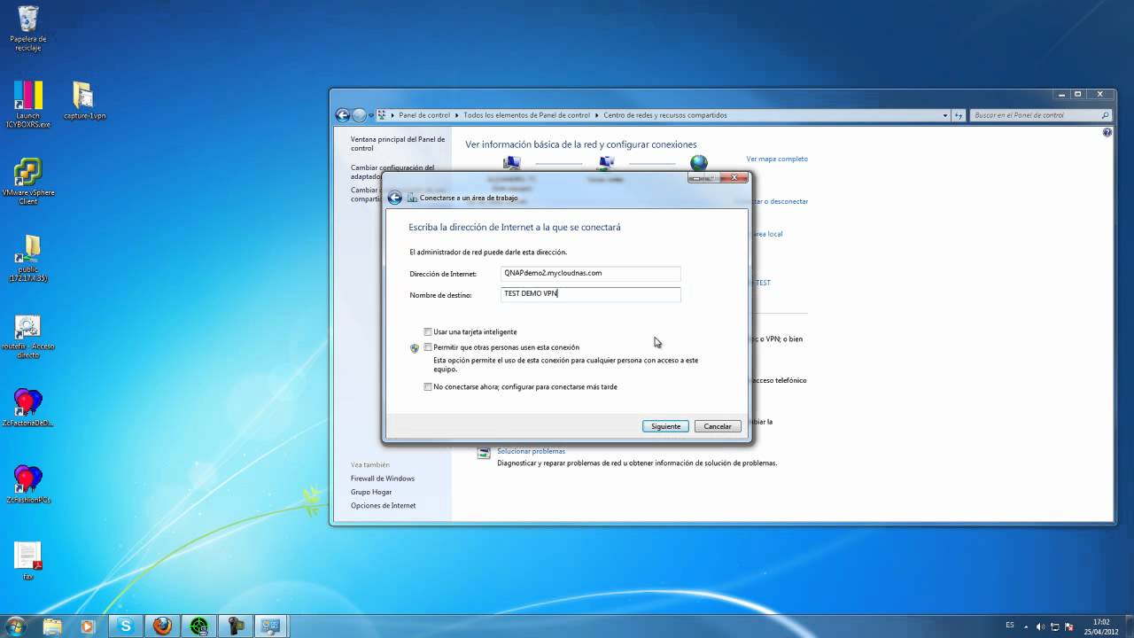This screenshot has height=638, width=1134.
Task: Open Firewall de Windows link
Action: pos(383,478)
